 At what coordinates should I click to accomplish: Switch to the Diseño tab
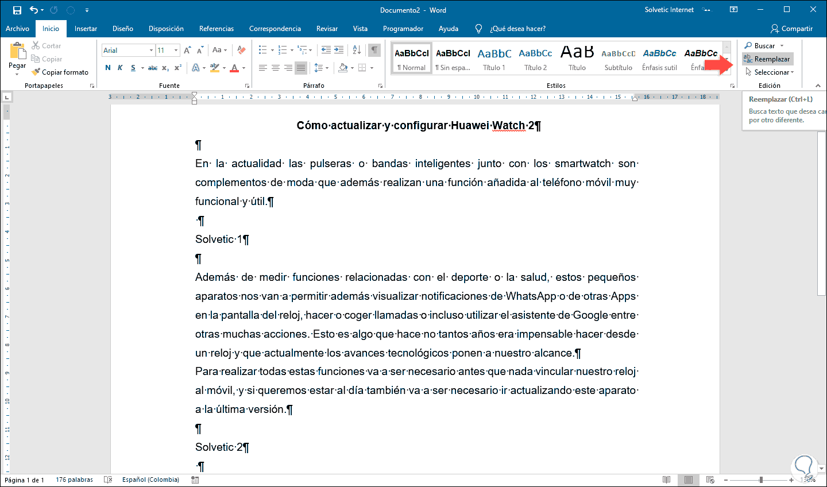[x=123, y=29]
